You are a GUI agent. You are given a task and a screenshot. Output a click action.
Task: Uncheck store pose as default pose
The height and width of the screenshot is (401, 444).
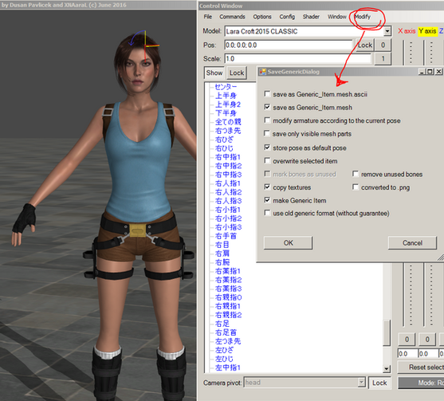point(267,147)
